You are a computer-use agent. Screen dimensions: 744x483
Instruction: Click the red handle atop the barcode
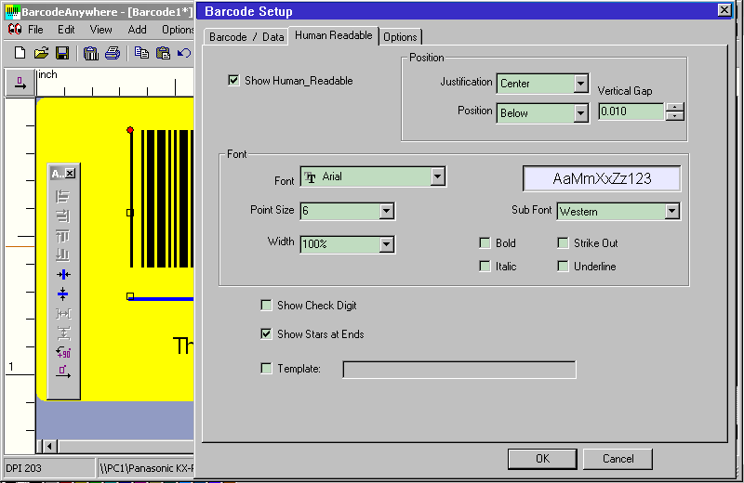coord(130,130)
